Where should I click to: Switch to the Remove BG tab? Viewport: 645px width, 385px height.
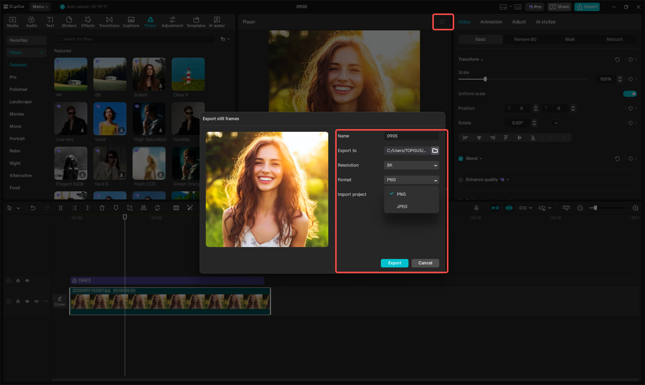[x=525, y=39]
